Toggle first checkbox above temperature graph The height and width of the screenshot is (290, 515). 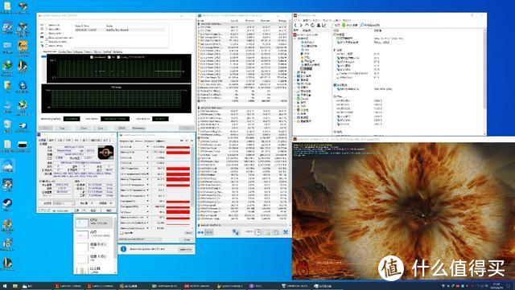click(92, 57)
